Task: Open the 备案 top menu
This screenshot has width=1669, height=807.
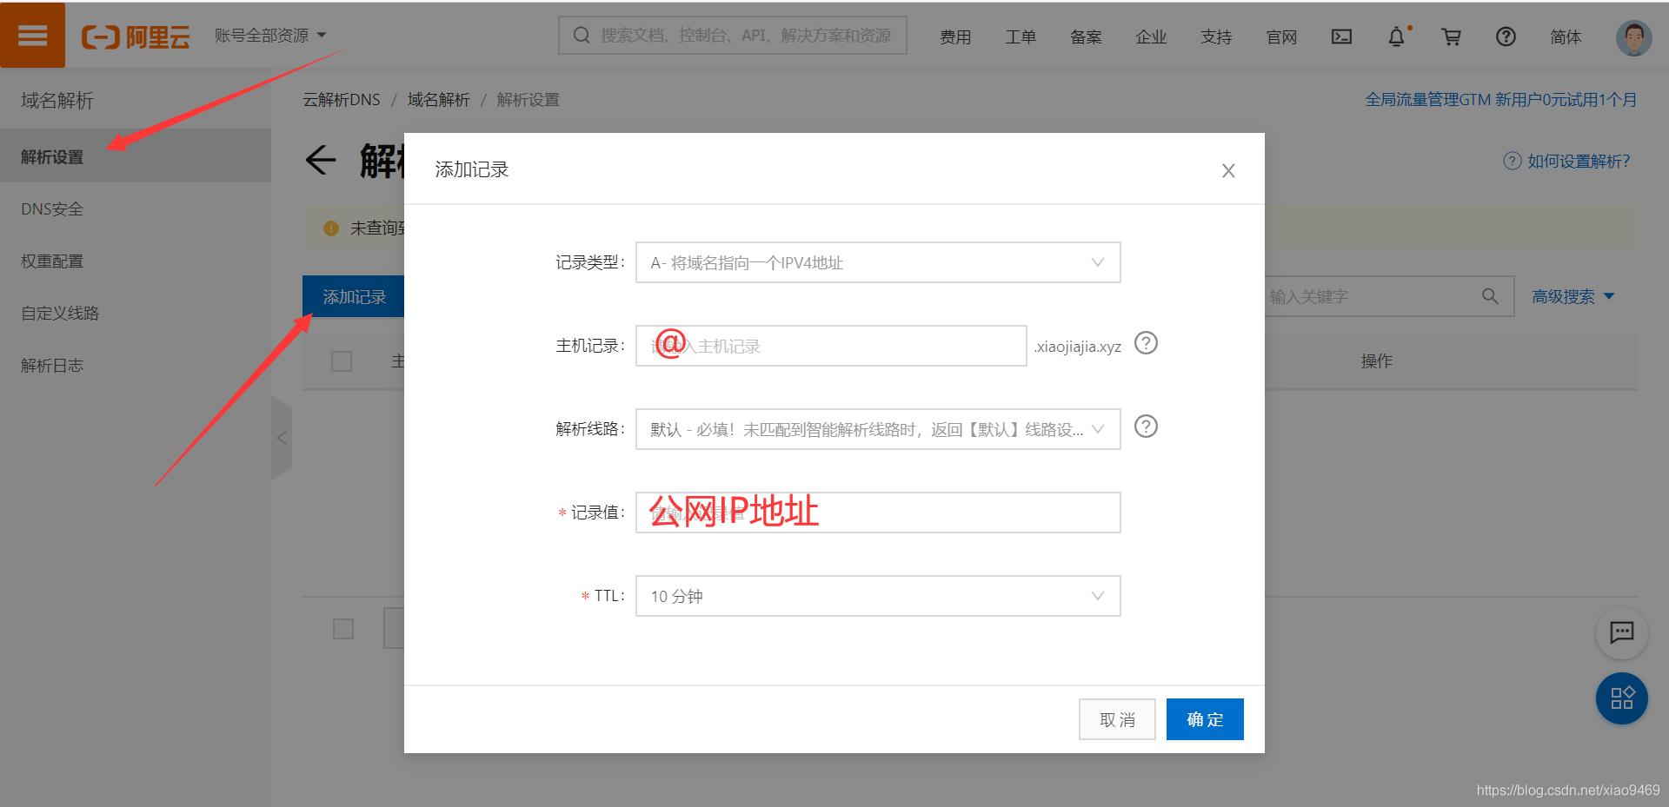Action: coord(1086,36)
